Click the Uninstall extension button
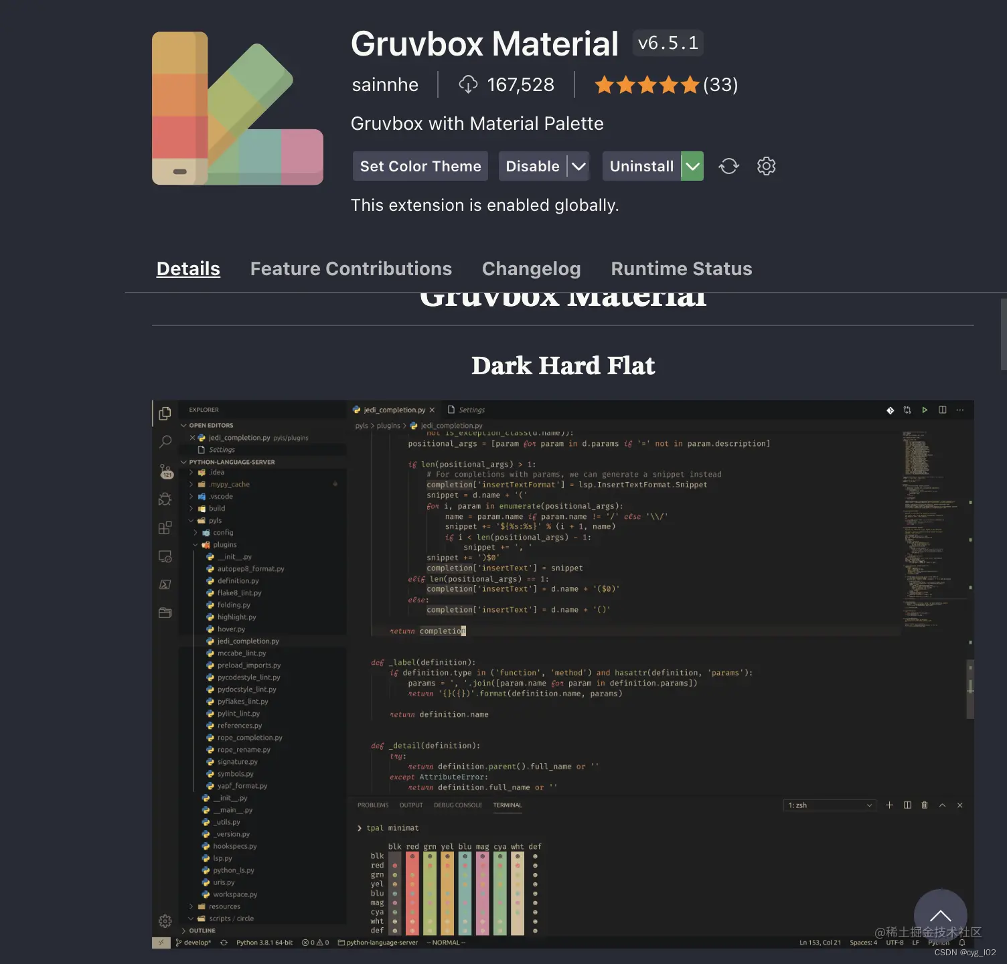Image resolution: width=1007 pixels, height=964 pixels. point(641,166)
